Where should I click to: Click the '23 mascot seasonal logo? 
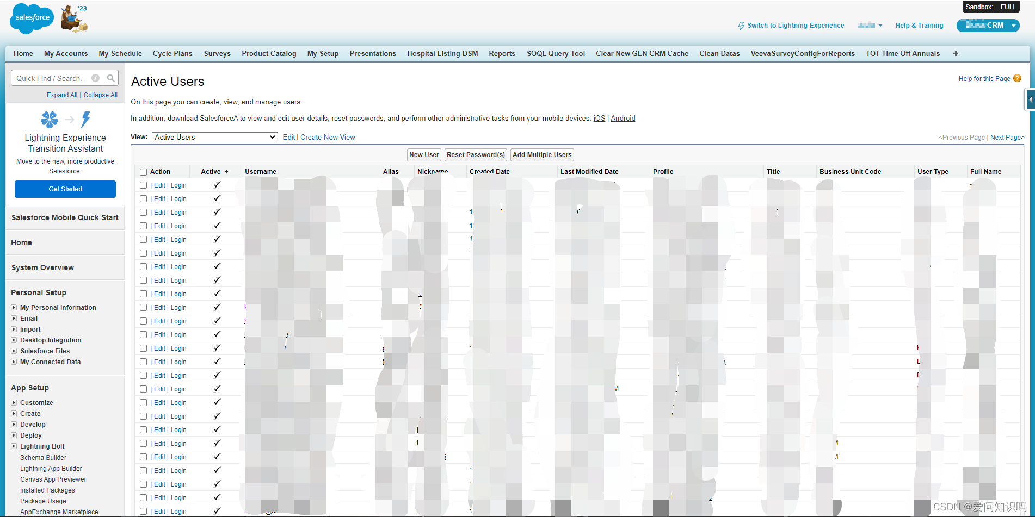[75, 18]
